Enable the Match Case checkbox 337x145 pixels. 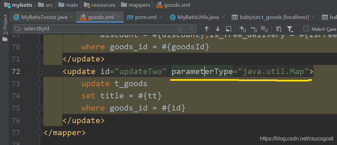pyautogui.click(x=306, y=28)
